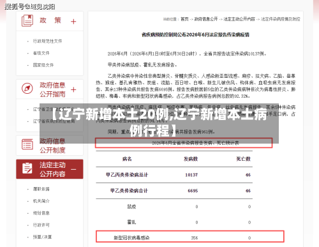
Task: Click the clipboard icon beside 法定主动公开内容
Action: click(27, 168)
